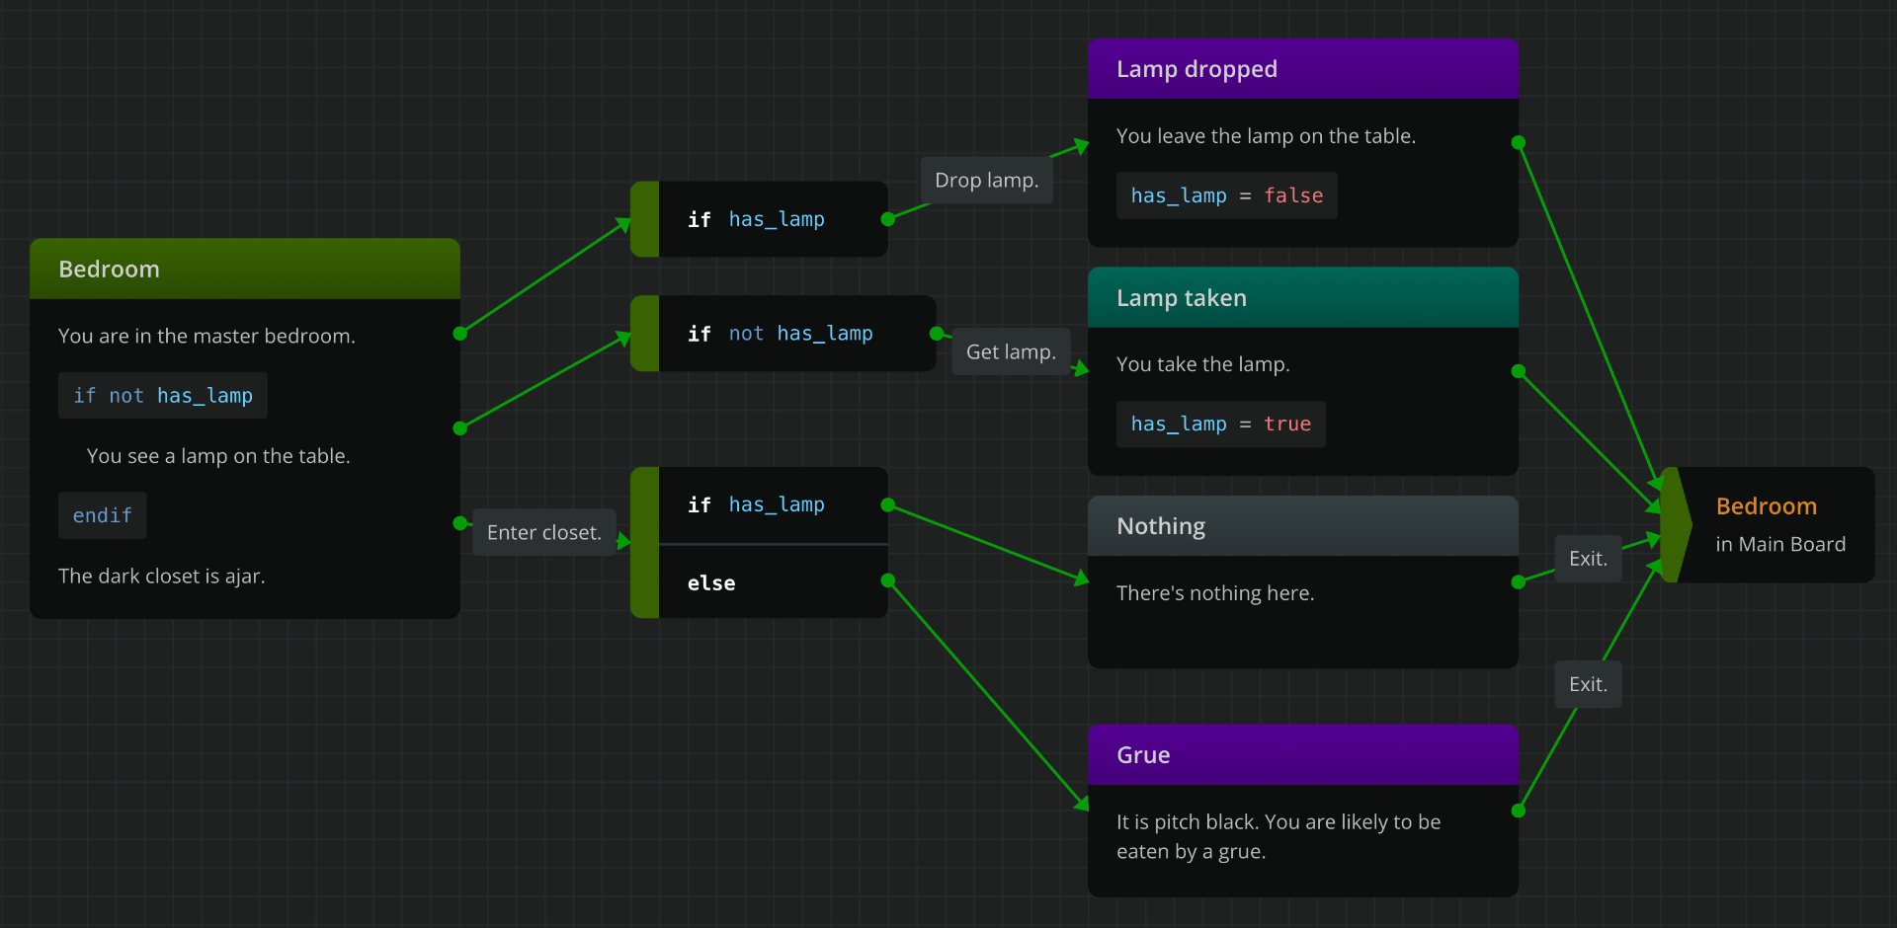Click the 'Get lamp.' link label
Screen dimensions: 1897x928
point(1011,351)
